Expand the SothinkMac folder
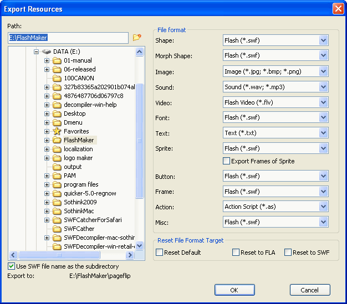Viewport: 347px width, 304px height. [47, 211]
